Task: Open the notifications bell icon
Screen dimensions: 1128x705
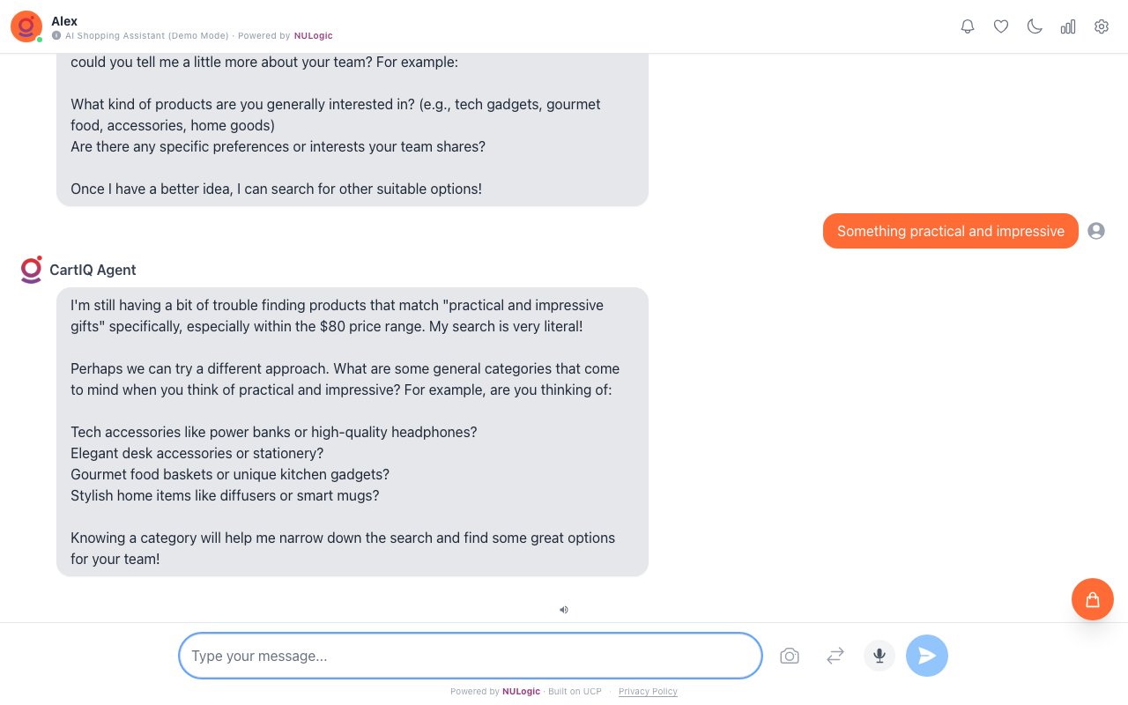Action: point(968,26)
